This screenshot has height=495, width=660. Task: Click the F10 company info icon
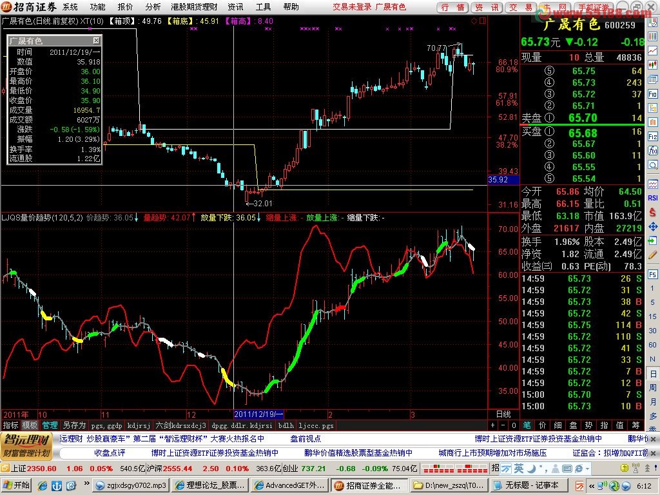coord(653,94)
